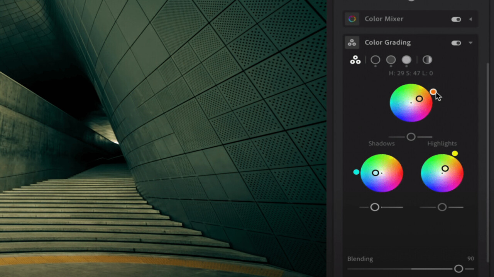
Task: Toggle the Color Grading adjustments off
Action: click(456, 43)
